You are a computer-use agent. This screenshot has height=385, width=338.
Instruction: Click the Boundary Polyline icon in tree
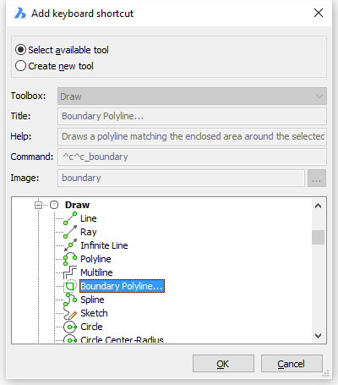pyautogui.click(x=70, y=286)
